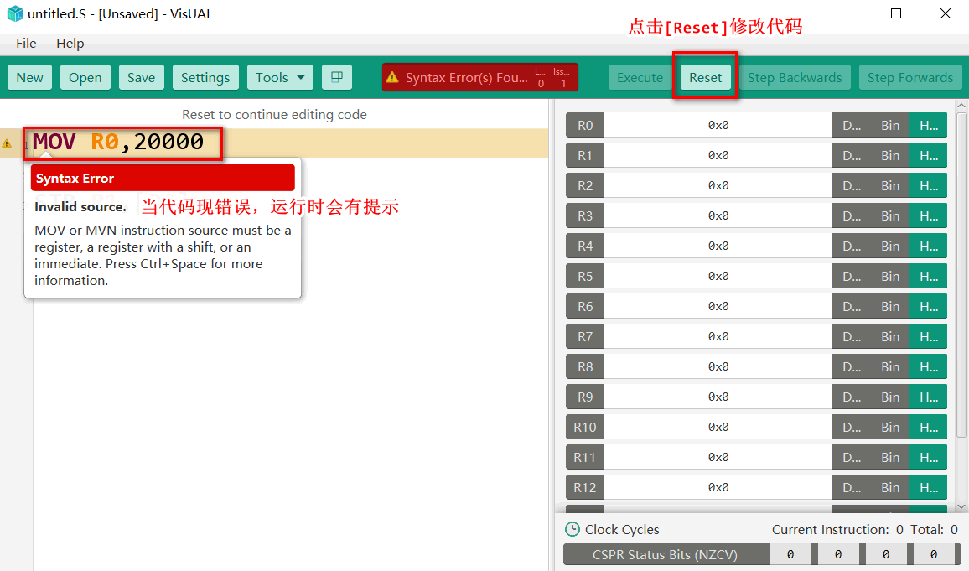
Task: Click 'Reset to continue editing code' message
Action: (x=274, y=114)
